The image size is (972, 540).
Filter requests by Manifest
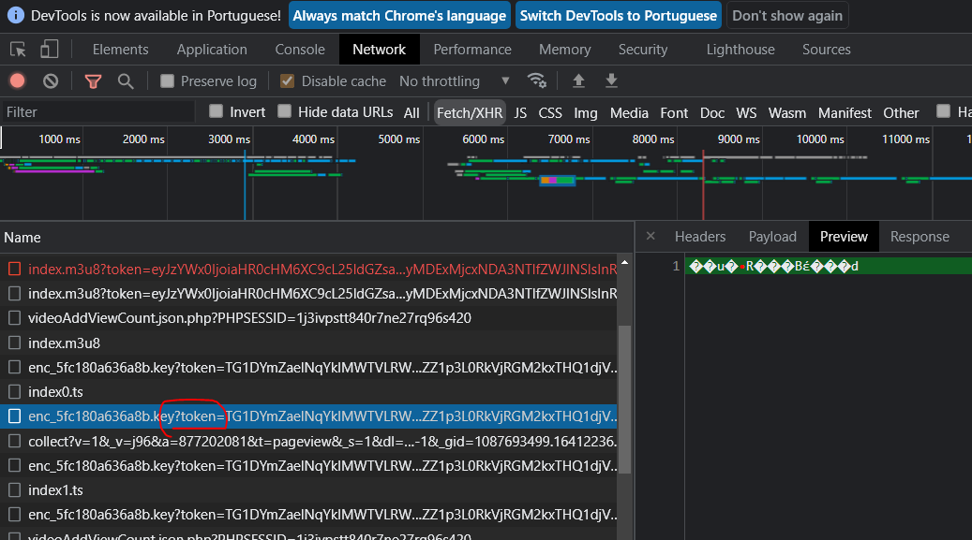tap(845, 112)
